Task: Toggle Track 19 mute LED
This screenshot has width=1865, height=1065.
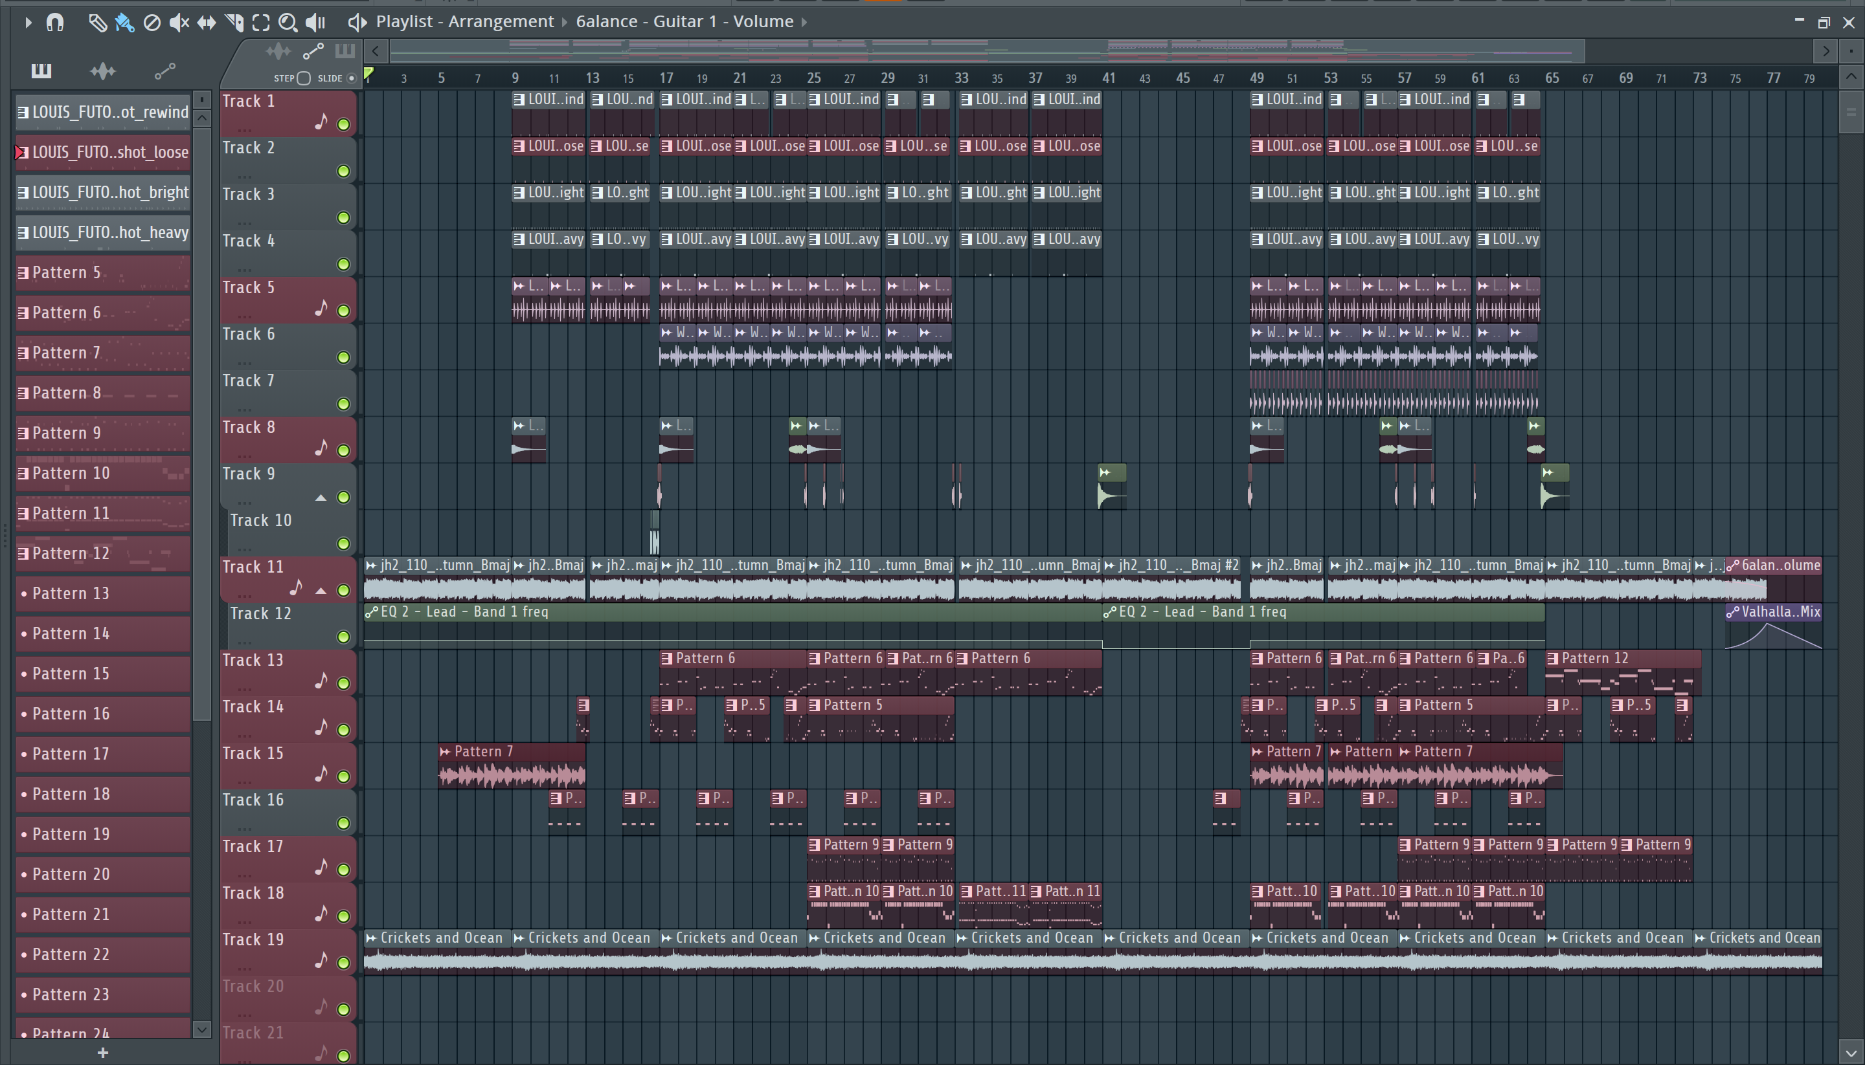Action: [x=343, y=963]
